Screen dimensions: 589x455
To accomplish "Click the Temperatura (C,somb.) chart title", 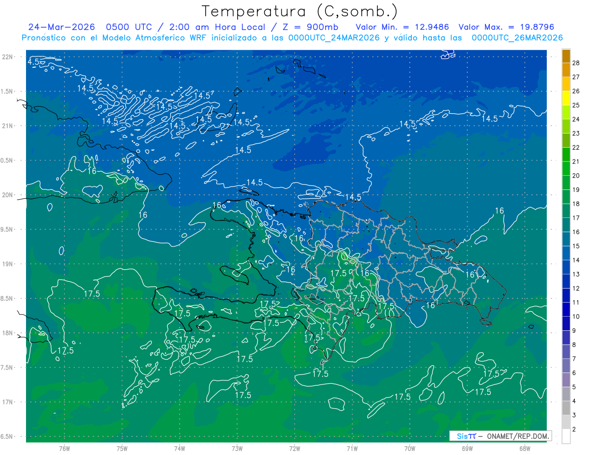I will [300, 11].
